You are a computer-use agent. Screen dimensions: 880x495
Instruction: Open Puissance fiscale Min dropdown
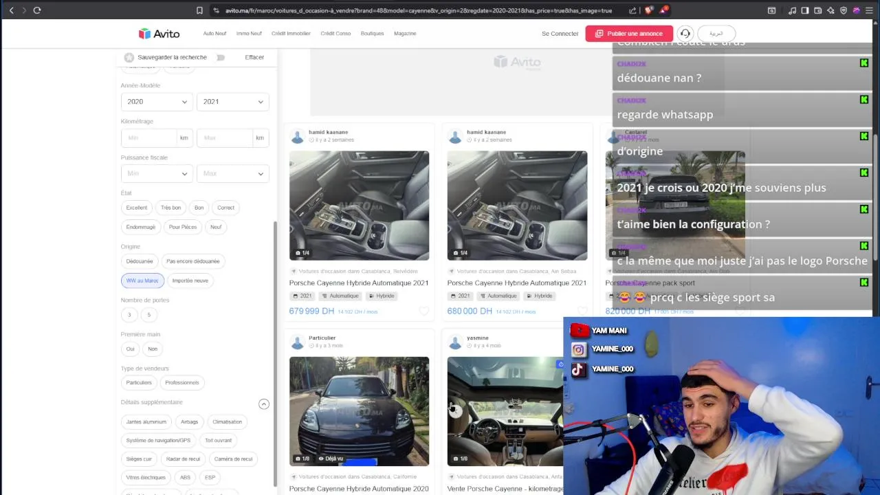pos(157,173)
